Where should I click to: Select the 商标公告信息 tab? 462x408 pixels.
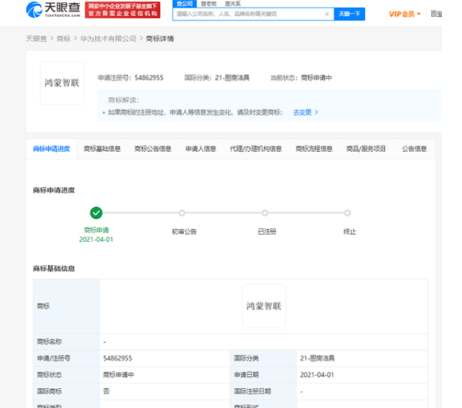[x=153, y=149]
